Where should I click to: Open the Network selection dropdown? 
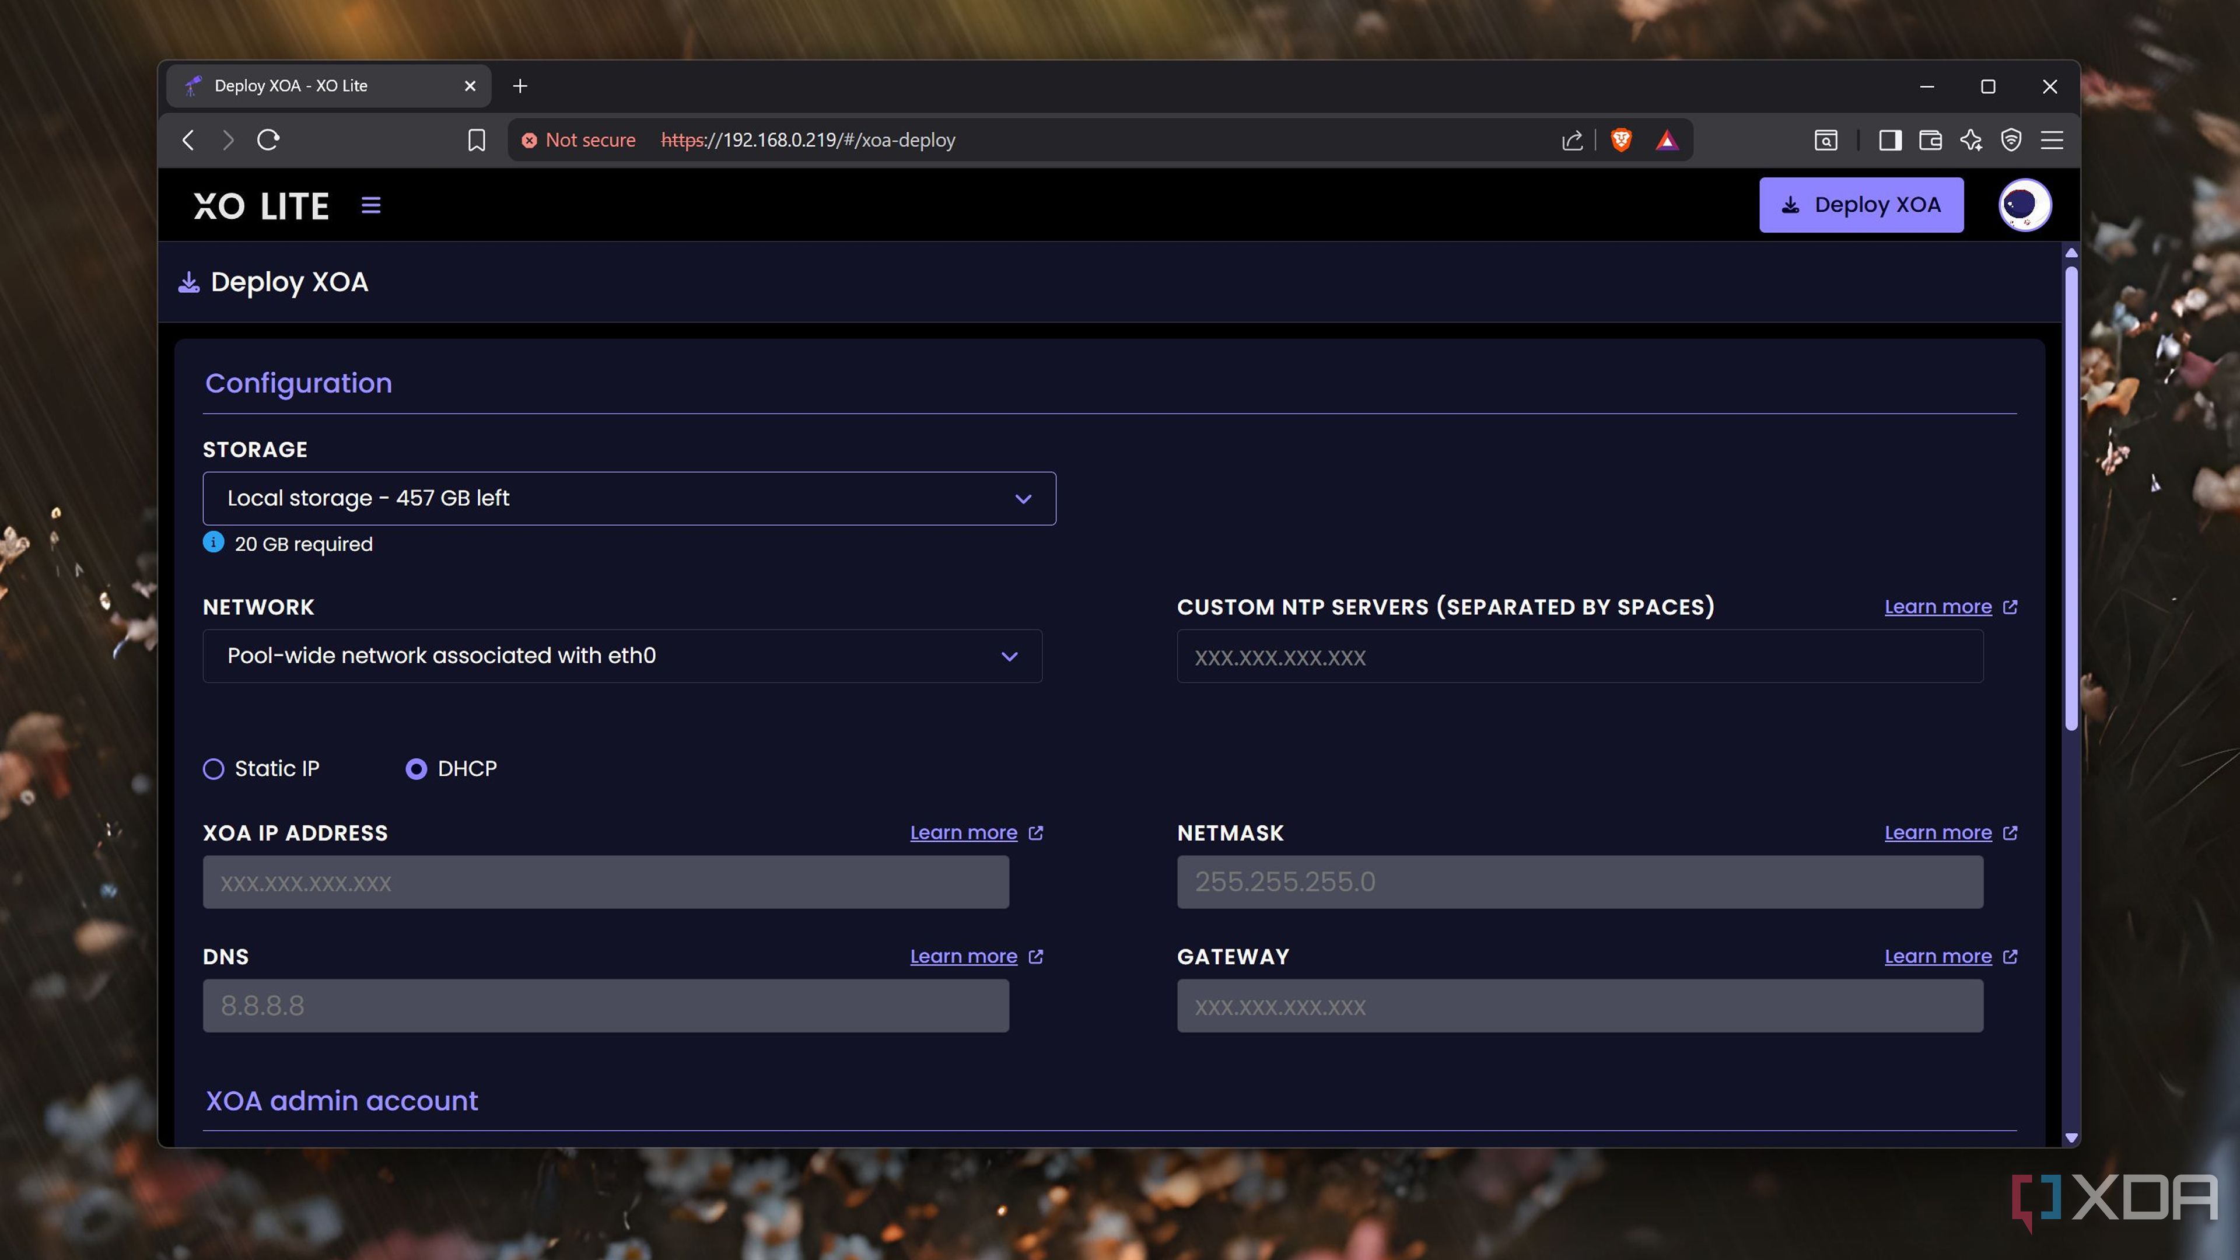click(x=622, y=656)
